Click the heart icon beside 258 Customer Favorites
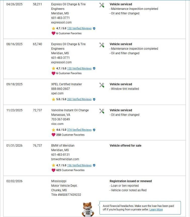Image resolution: width=190 pixels, height=217 pixels. pos(53,135)
